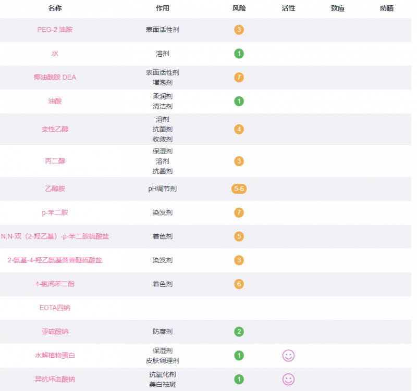Viewport: 417px width, 391px height.
Task: Click risk badge 3 for 2-氨基-4-羟乙氨基茴香醚硫酸盐
Action: 239,260
